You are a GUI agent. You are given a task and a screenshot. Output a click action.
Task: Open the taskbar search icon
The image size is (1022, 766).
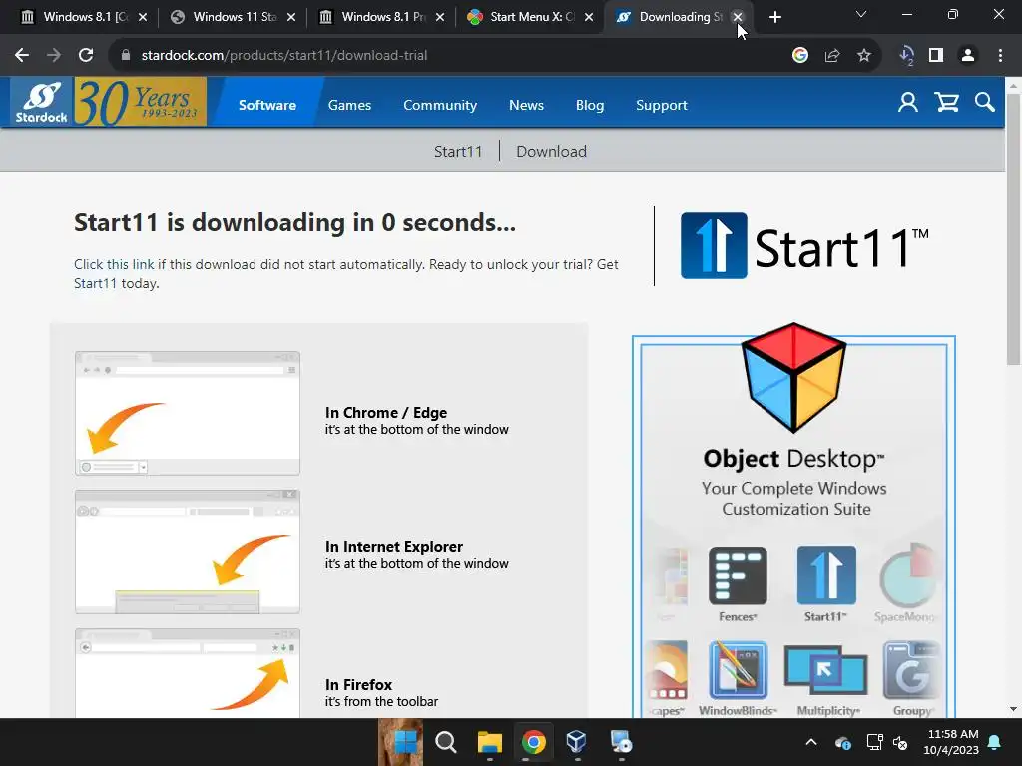click(x=446, y=742)
